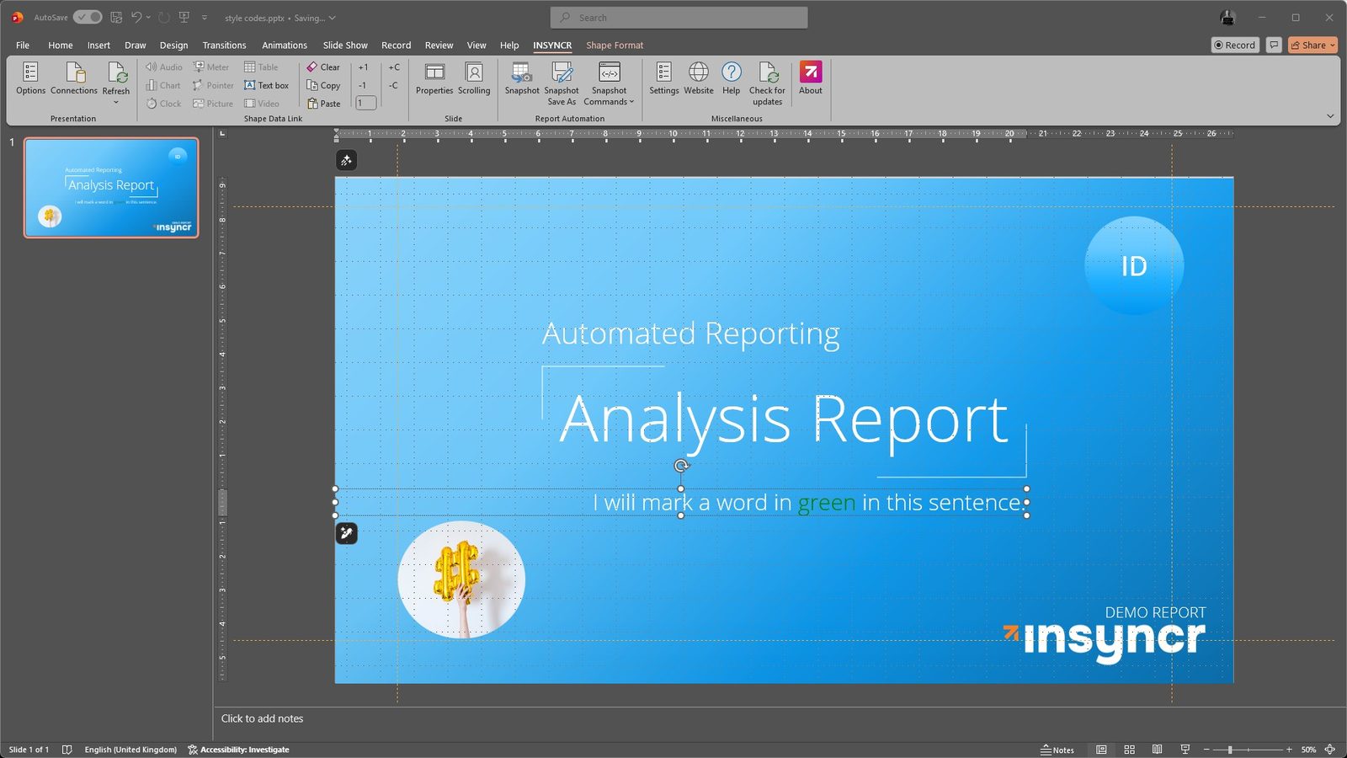Go to the Animations tab
Image resolution: width=1347 pixels, height=758 pixels.
[285, 45]
